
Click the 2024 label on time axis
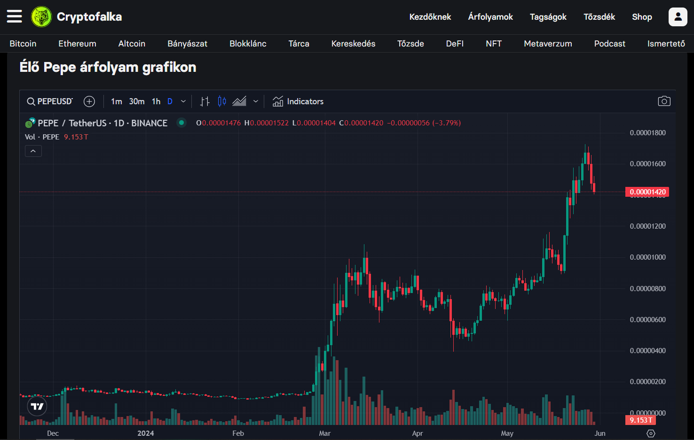145,433
